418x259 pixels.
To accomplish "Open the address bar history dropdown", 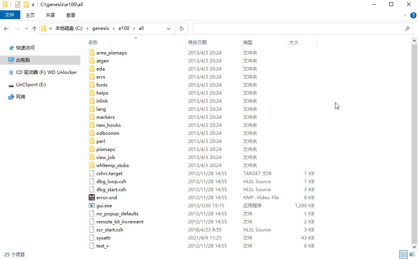I will tap(168, 28).
